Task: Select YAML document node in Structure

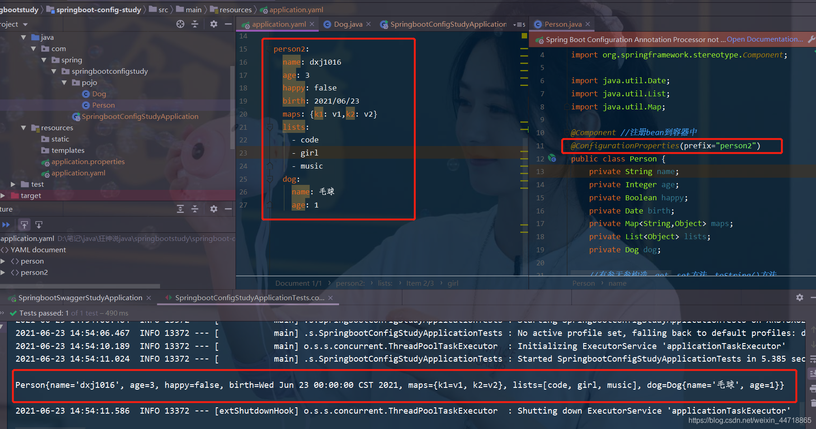Action: pyautogui.click(x=33, y=250)
